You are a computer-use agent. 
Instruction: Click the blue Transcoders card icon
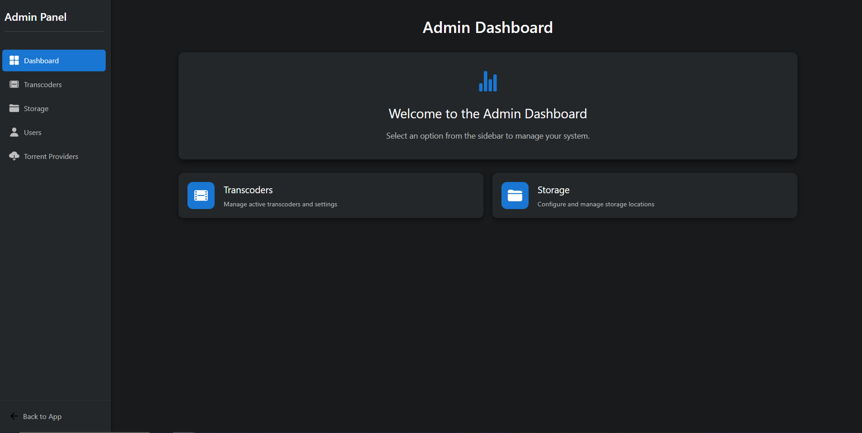201,195
